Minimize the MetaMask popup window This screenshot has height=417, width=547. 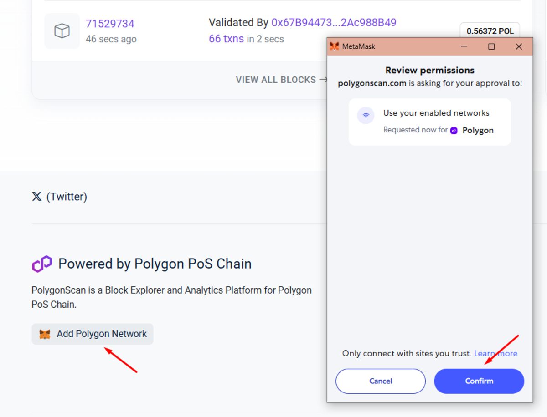(x=464, y=46)
